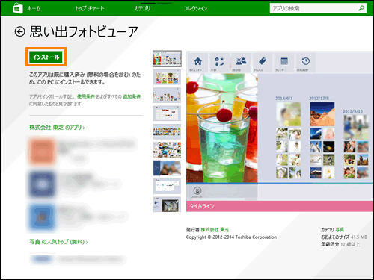The height and width of the screenshot is (280, 374).
Task: Open the ホーム menu item
Action: 34,8
